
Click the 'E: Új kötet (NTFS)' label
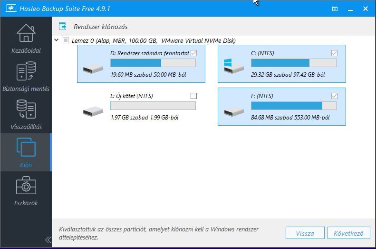pyautogui.click(x=131, y=96)
